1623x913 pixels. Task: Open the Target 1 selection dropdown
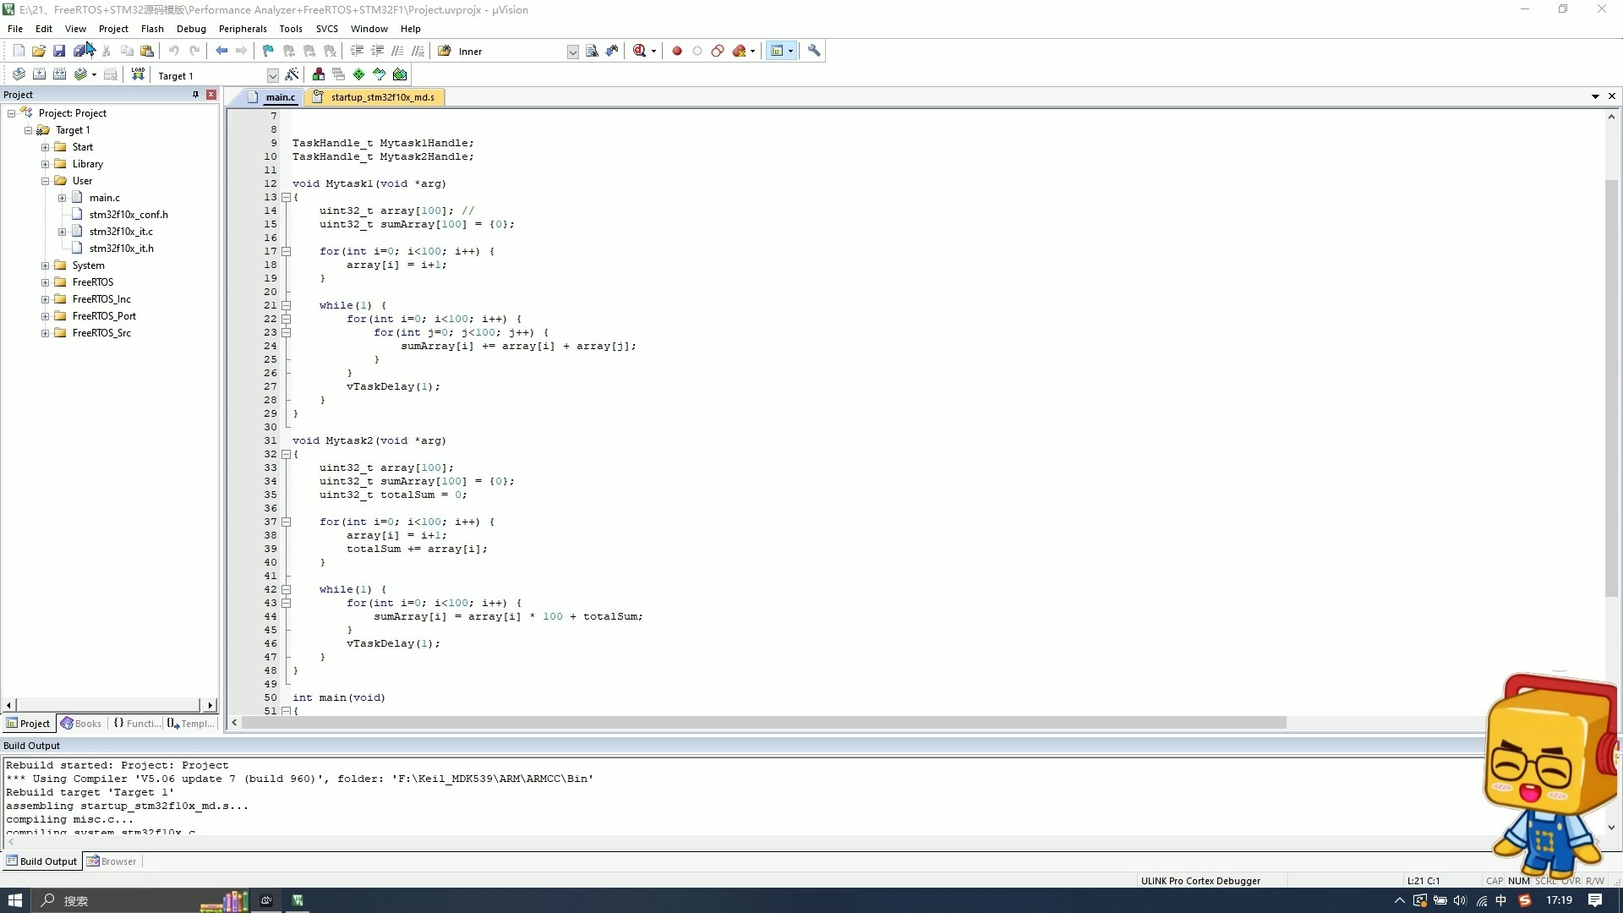pyautogui.click(x=272, y=75)
